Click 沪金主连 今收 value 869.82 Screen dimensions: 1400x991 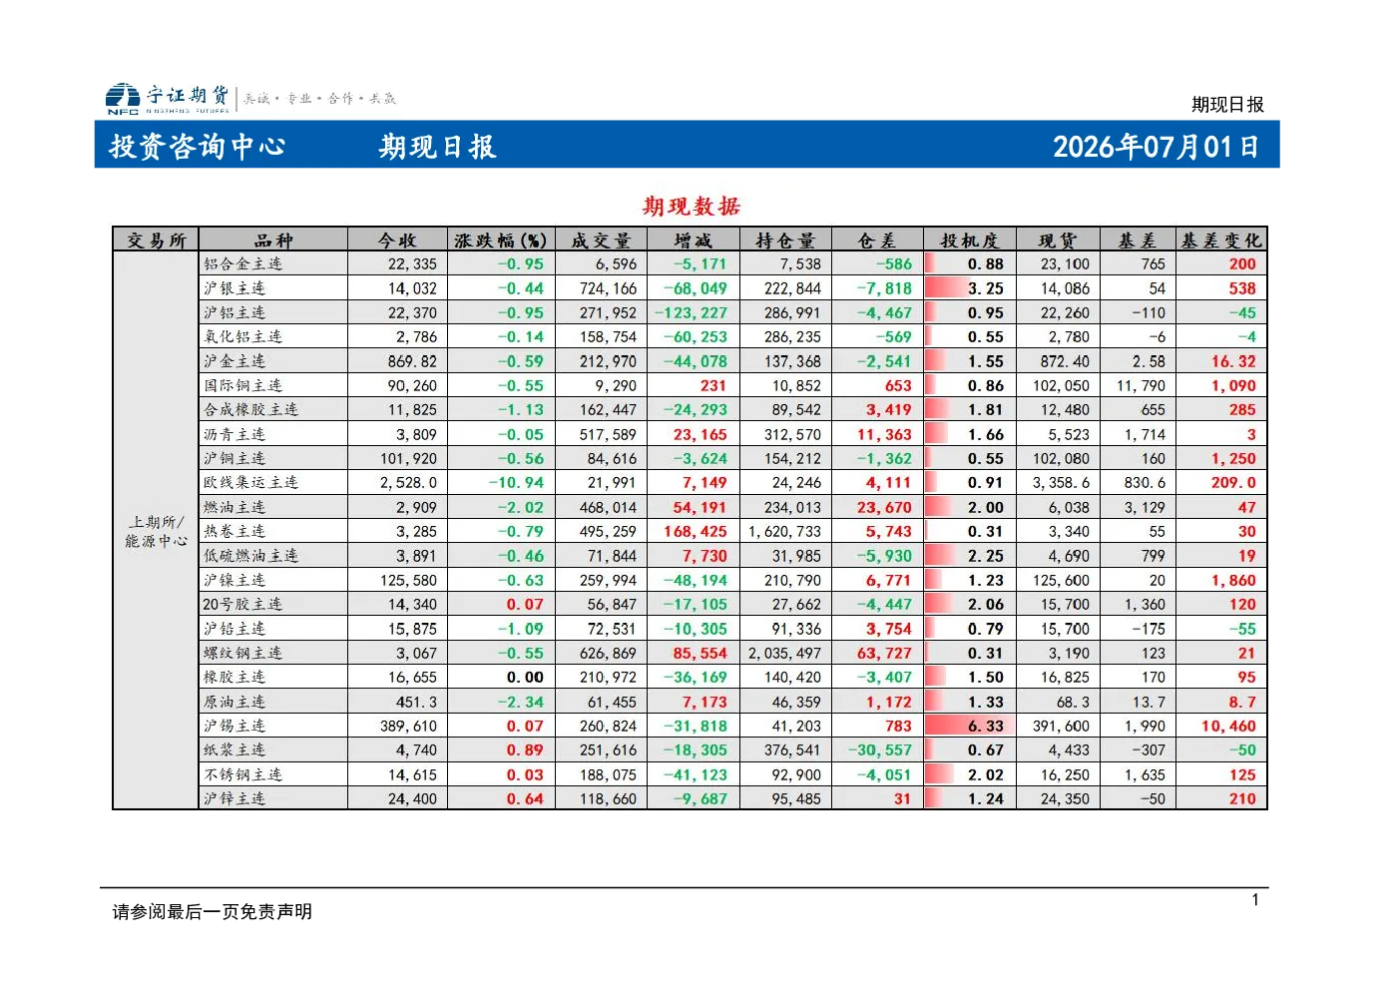(x=412, y=361)
